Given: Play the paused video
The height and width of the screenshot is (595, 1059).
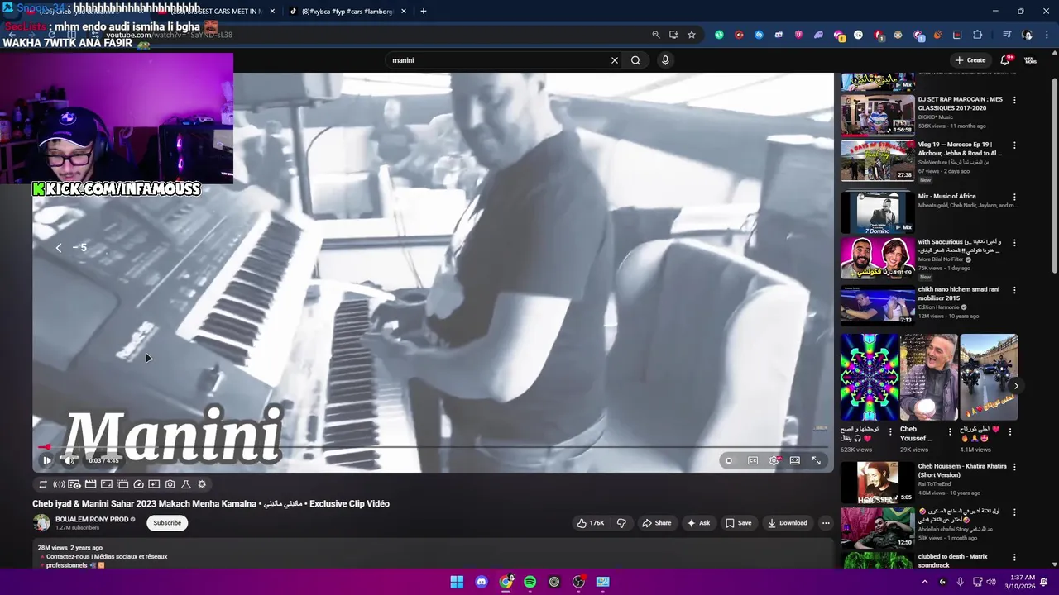Looking at the screenshot, I should 47,460.
